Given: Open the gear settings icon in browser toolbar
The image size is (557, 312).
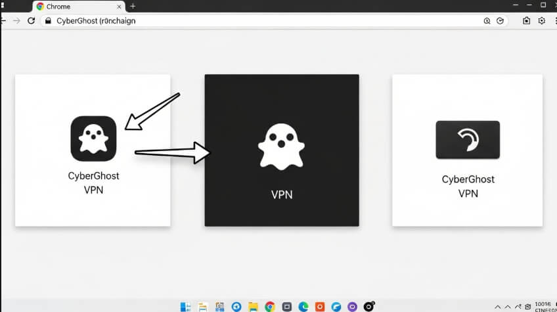Looking at the screenshot, I should pyautogui.click(x=541, y=20).
